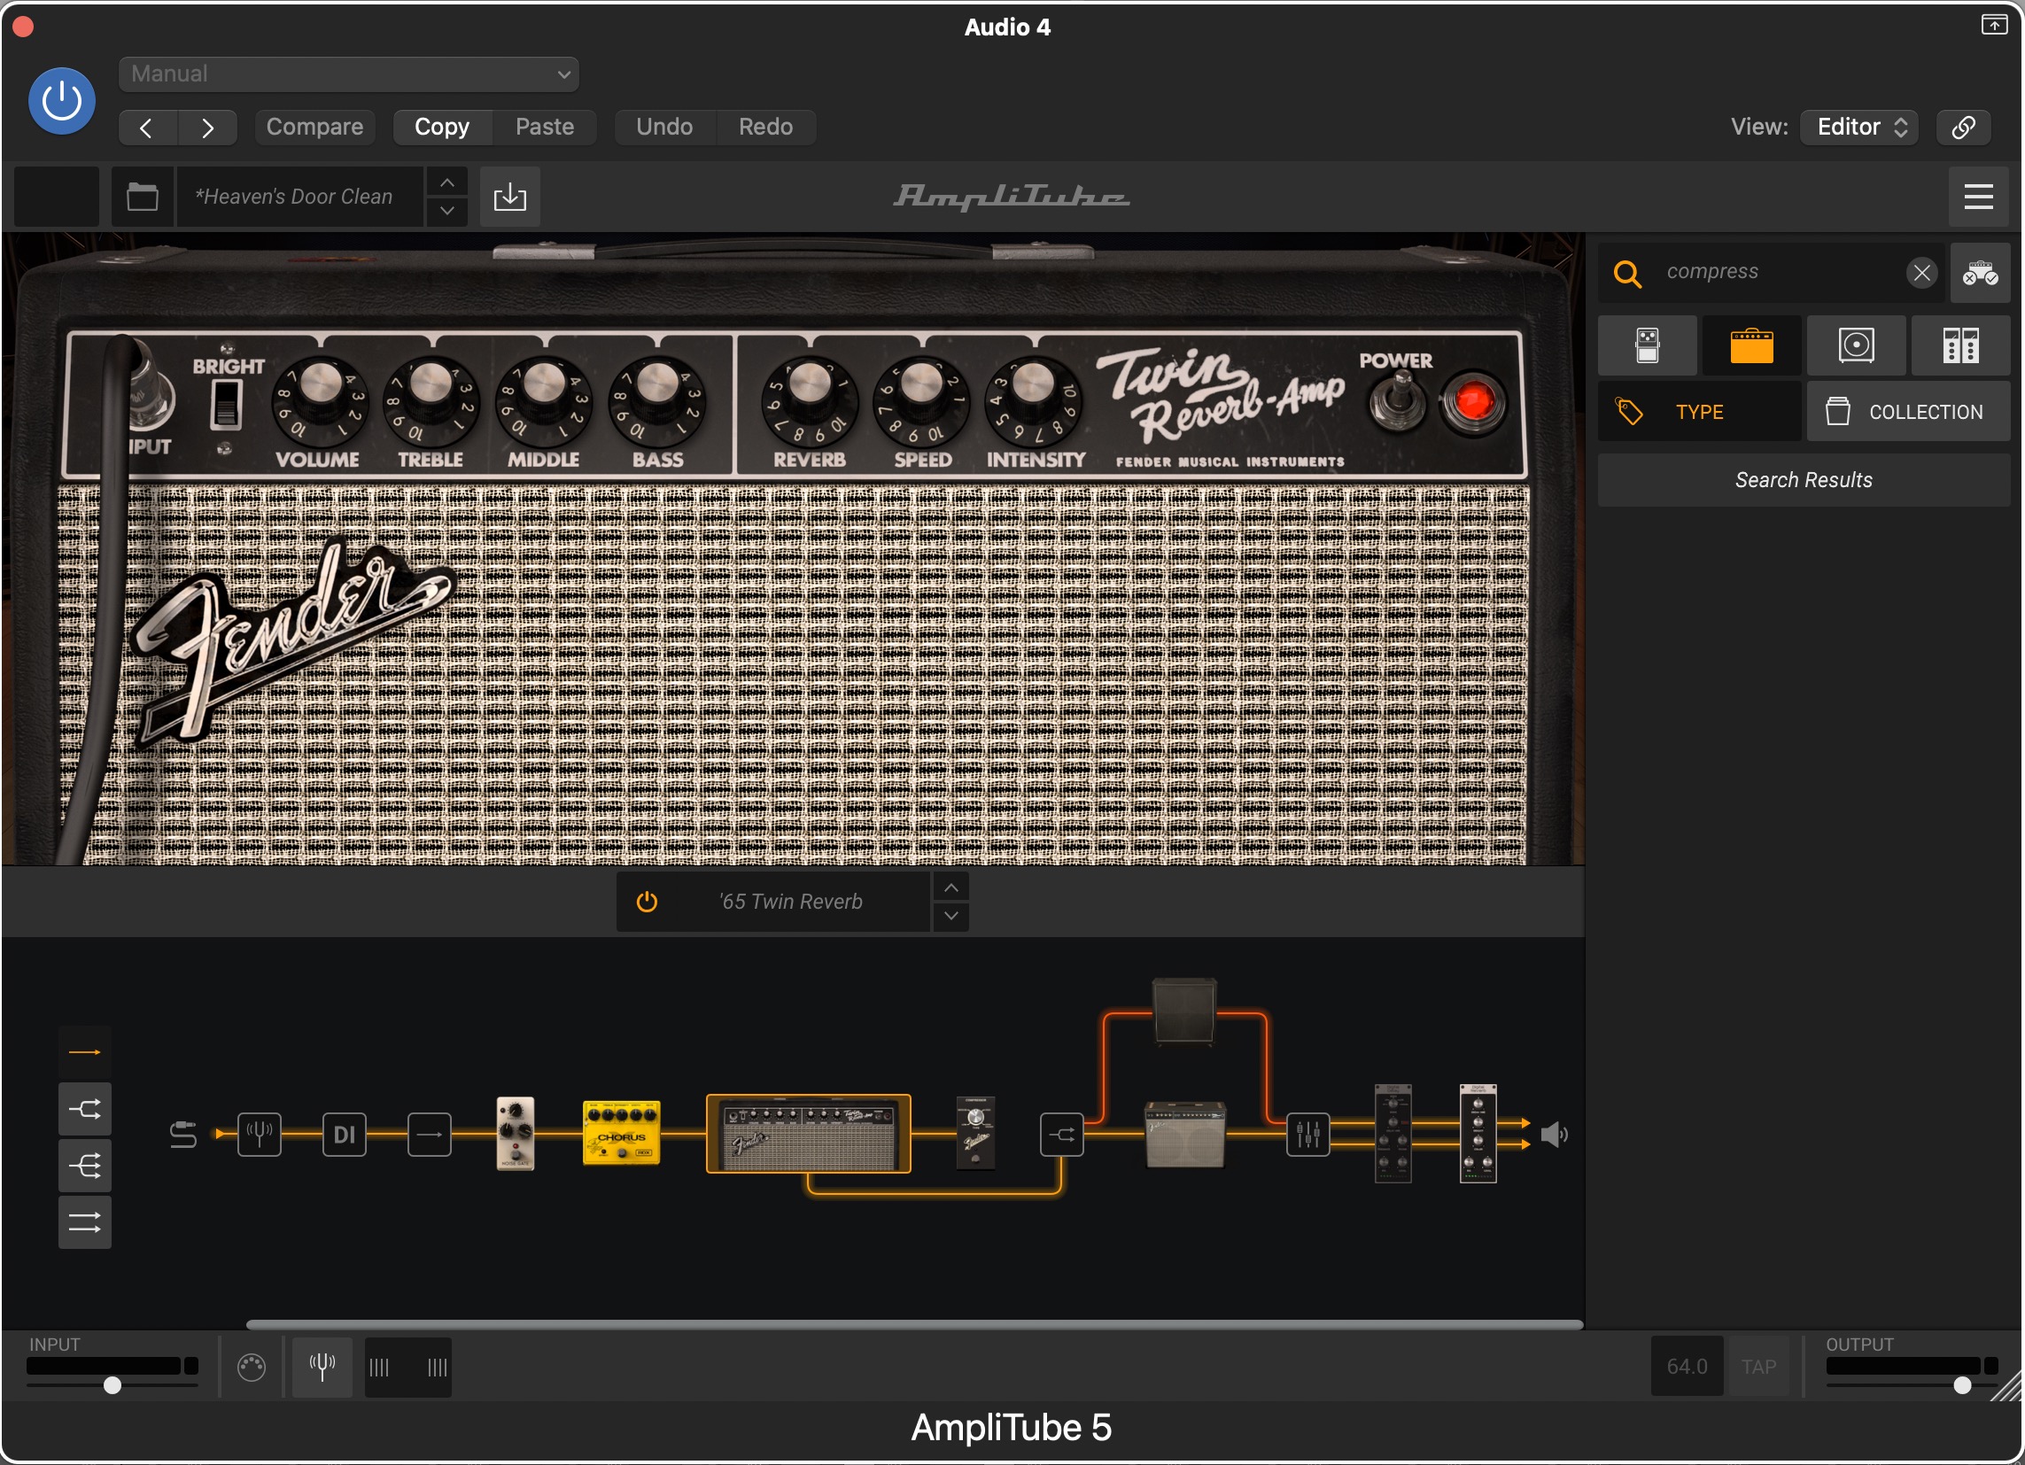The height and width of the screenshot is (1465, 2025).
Task: Choose the split-cab signal routing icon
Action: coord(85,1110)
